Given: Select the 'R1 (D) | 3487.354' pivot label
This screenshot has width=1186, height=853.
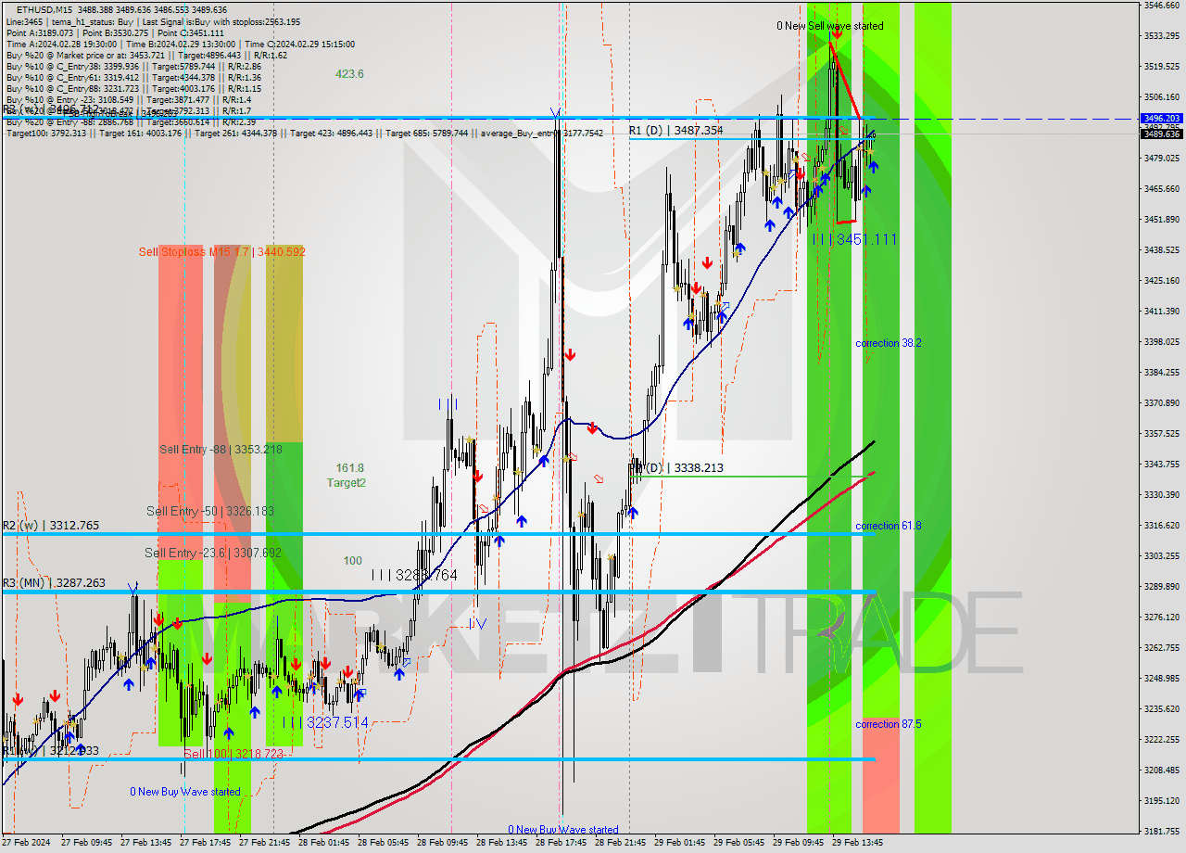Looking at the screenshot, I should pos(676,131).
